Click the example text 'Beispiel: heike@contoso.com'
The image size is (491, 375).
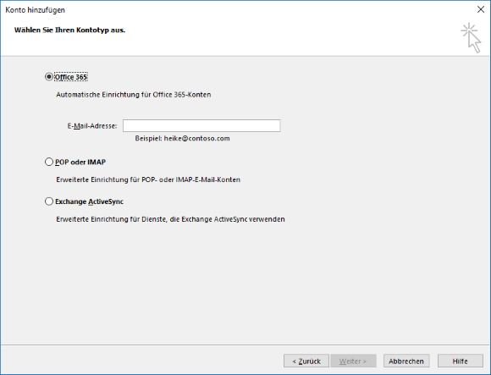click(x=182, y=138)
